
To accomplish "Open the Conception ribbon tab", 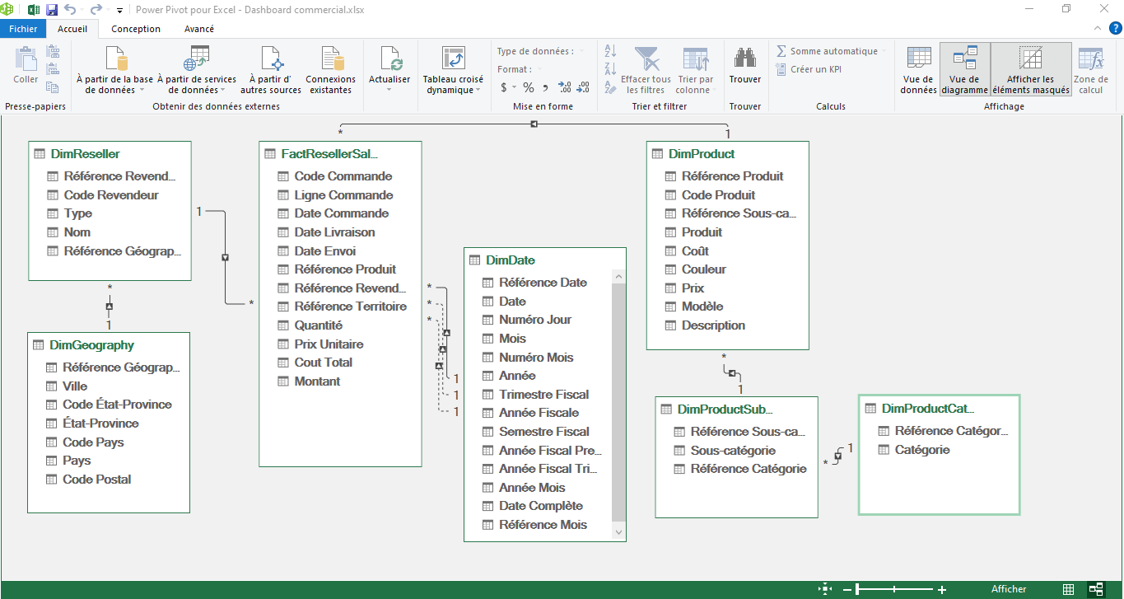I will pos(136,29).
